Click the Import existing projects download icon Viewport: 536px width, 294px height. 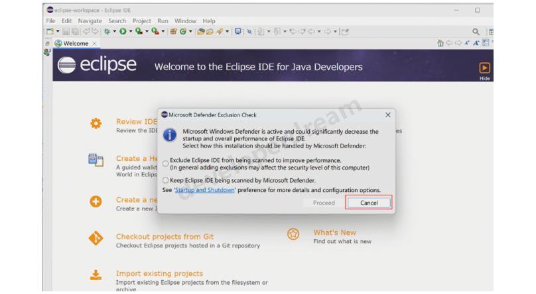[x=96, y=275]
